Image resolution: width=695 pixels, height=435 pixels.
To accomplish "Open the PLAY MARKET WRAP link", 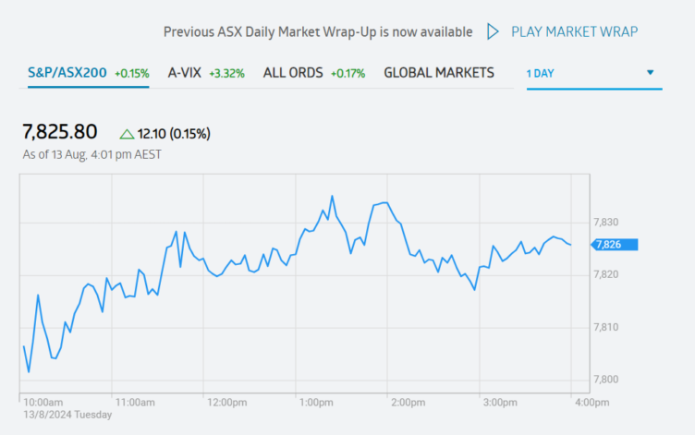I will coord(575,32).
